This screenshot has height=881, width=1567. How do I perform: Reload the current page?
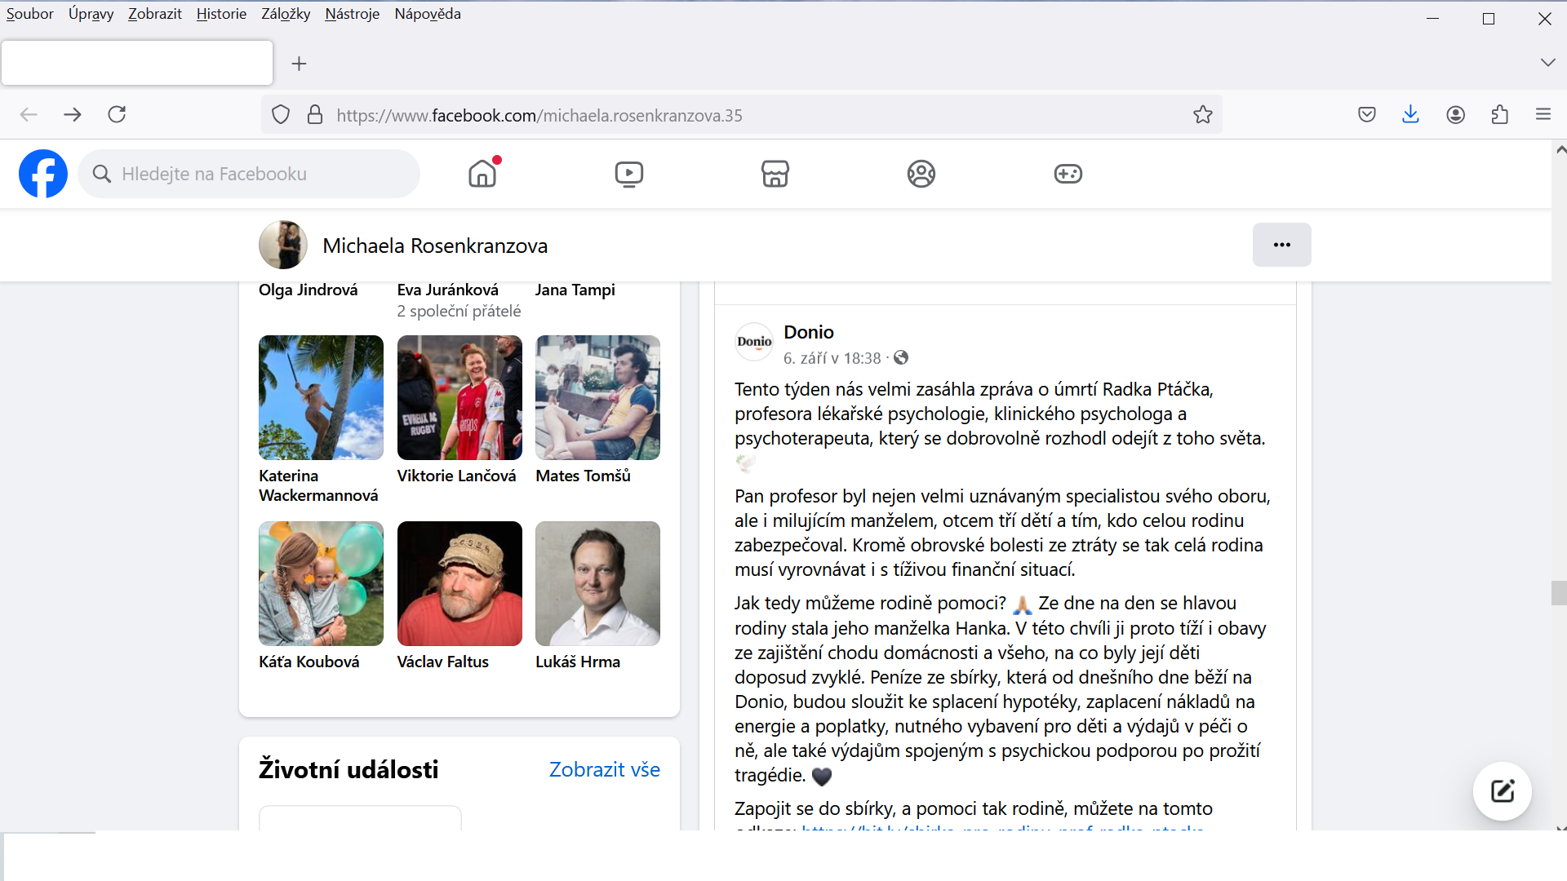click(117, 115)
